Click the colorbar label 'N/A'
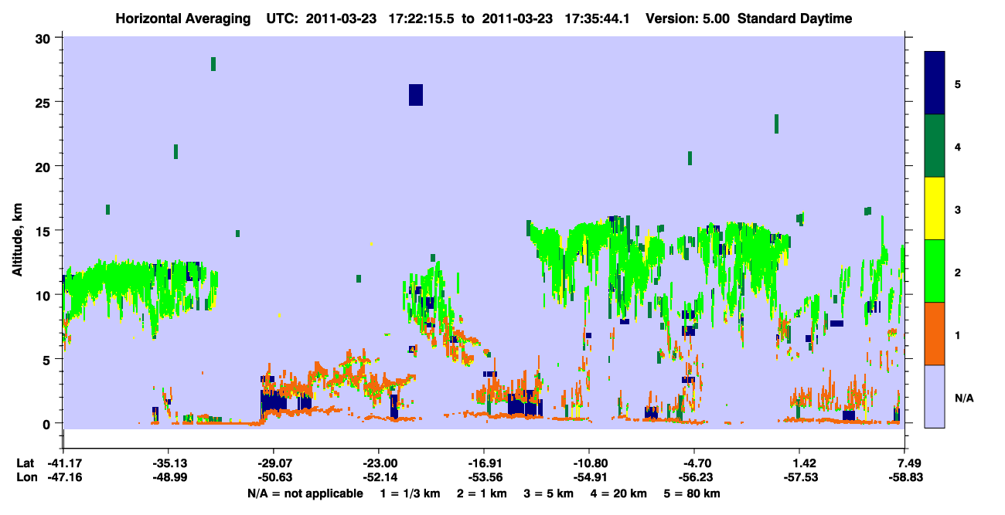 point(963,398)
